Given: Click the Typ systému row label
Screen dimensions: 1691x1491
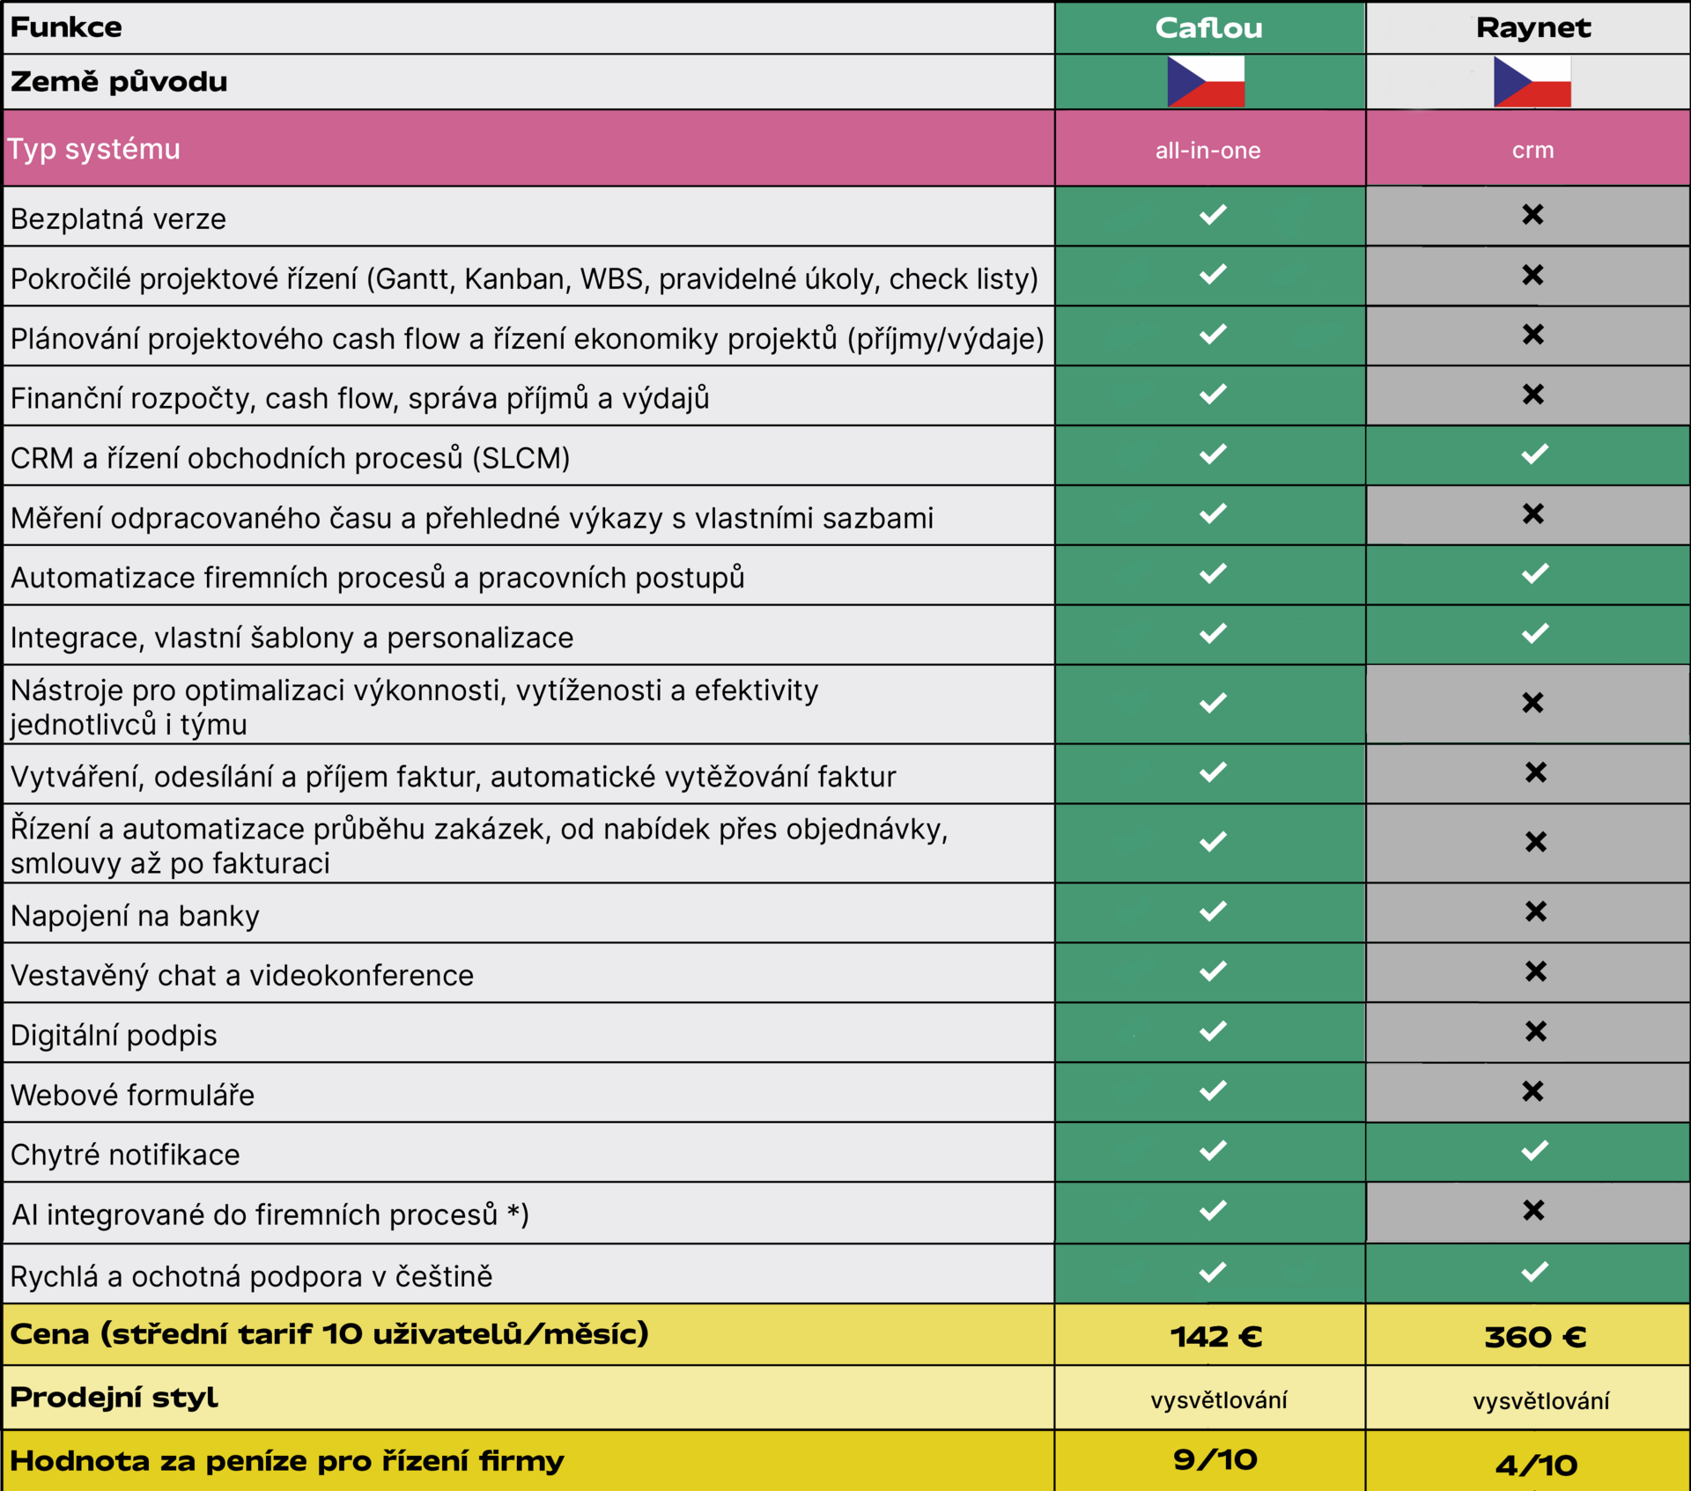Looking at the screenshot, I should [95, 149].
